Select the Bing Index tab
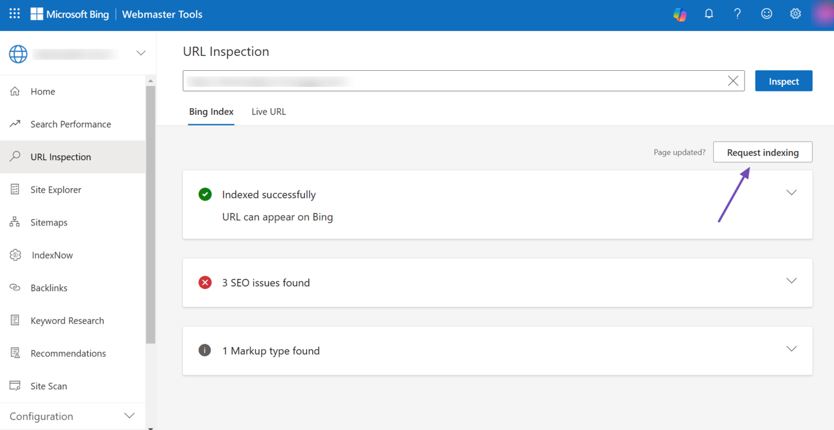This screenshot has height=430, width=834. coord(211,112)
